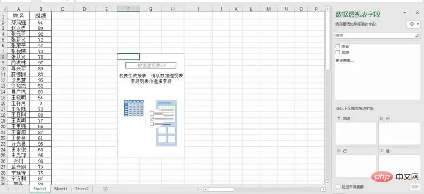Click the Σ 值 values area box
This screenshot has height=194, width=424.
399,166
